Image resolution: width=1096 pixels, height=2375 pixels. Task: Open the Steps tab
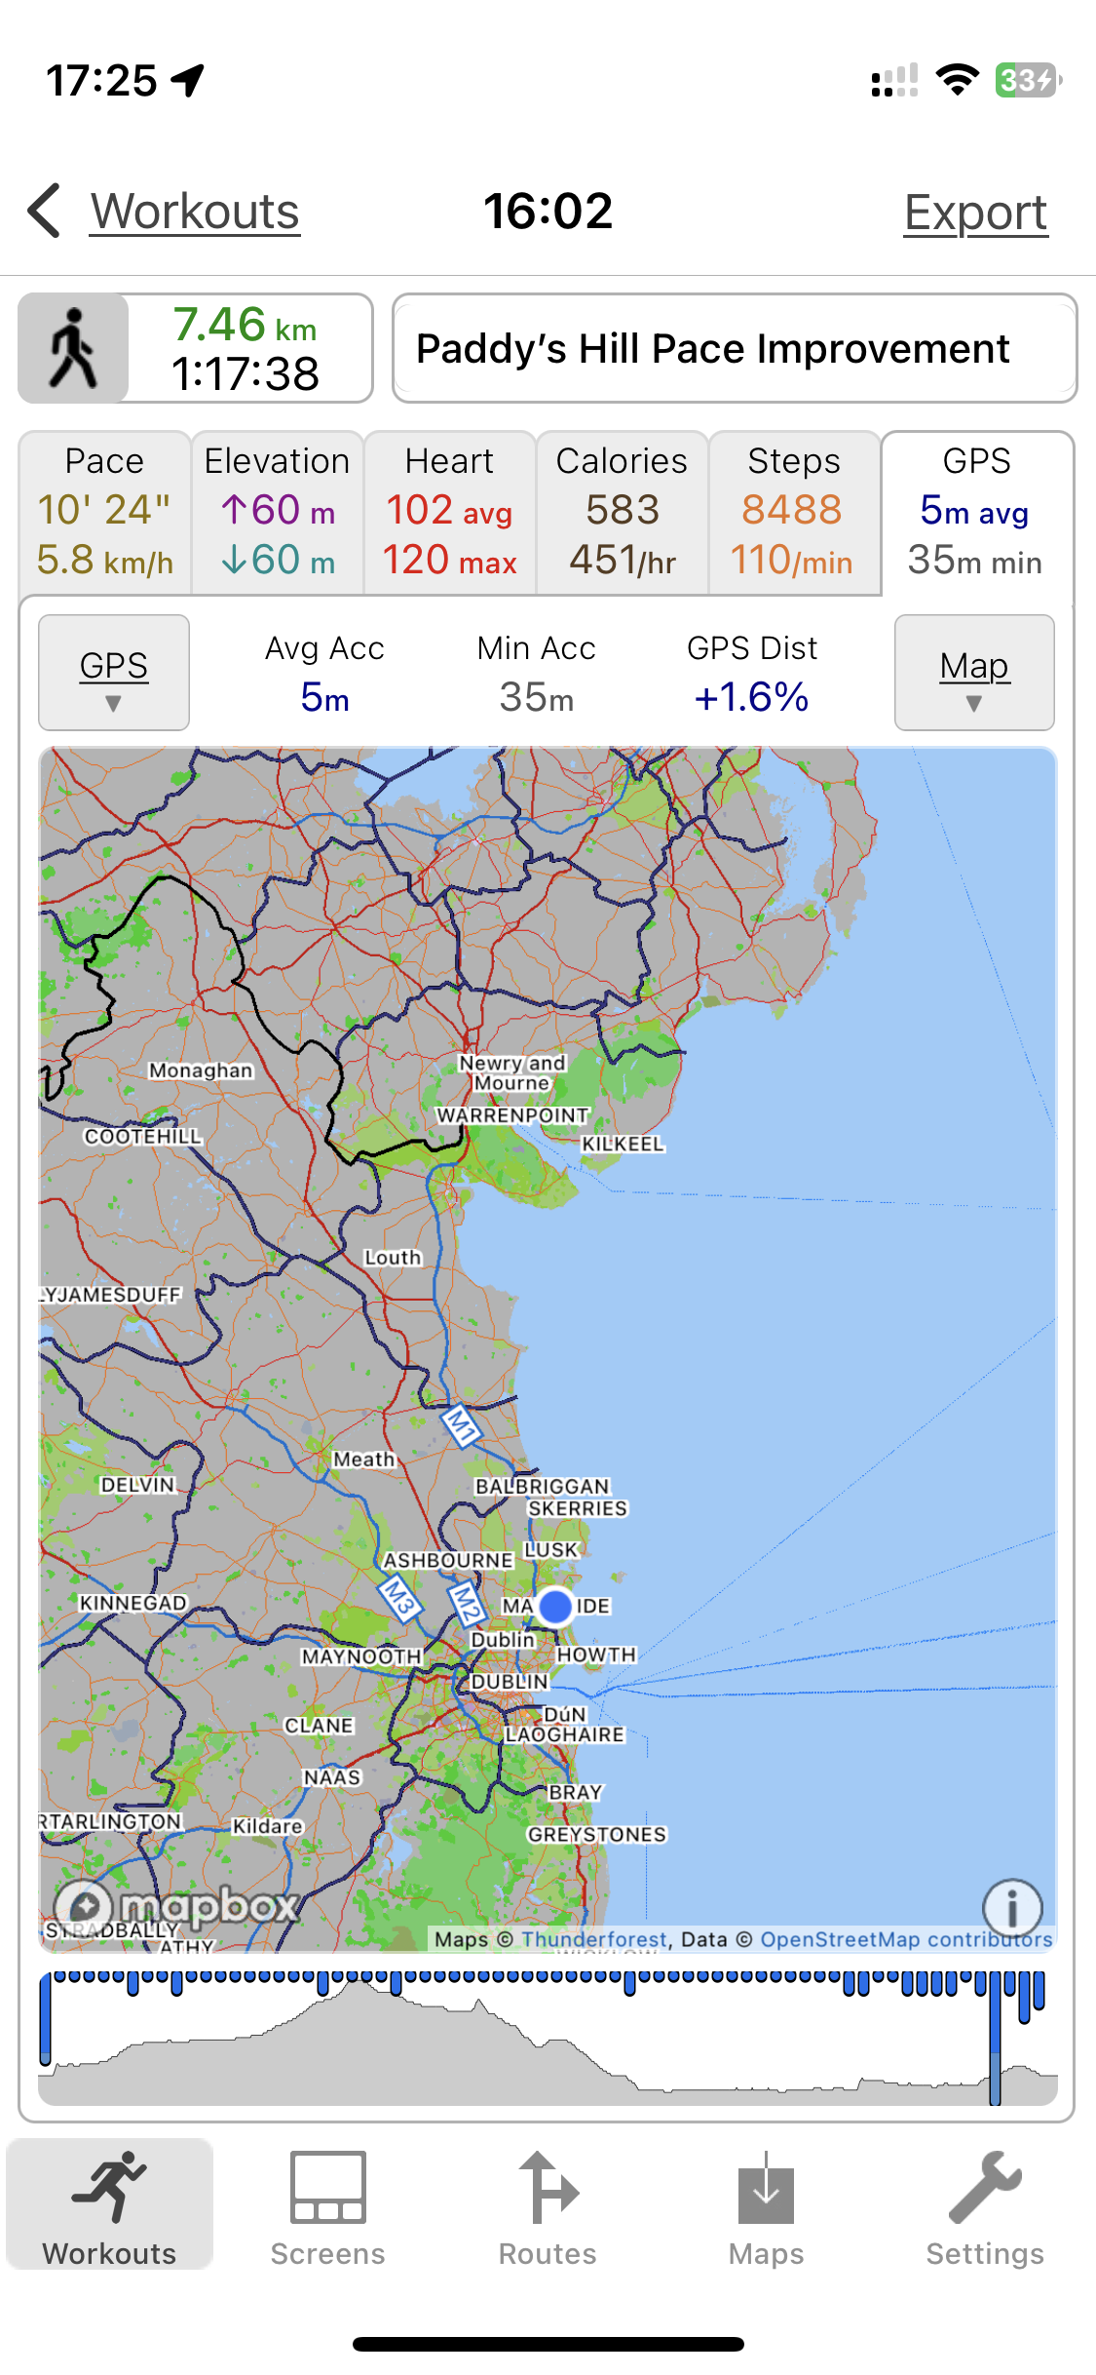pyautogui.click(x=793, y=512)
